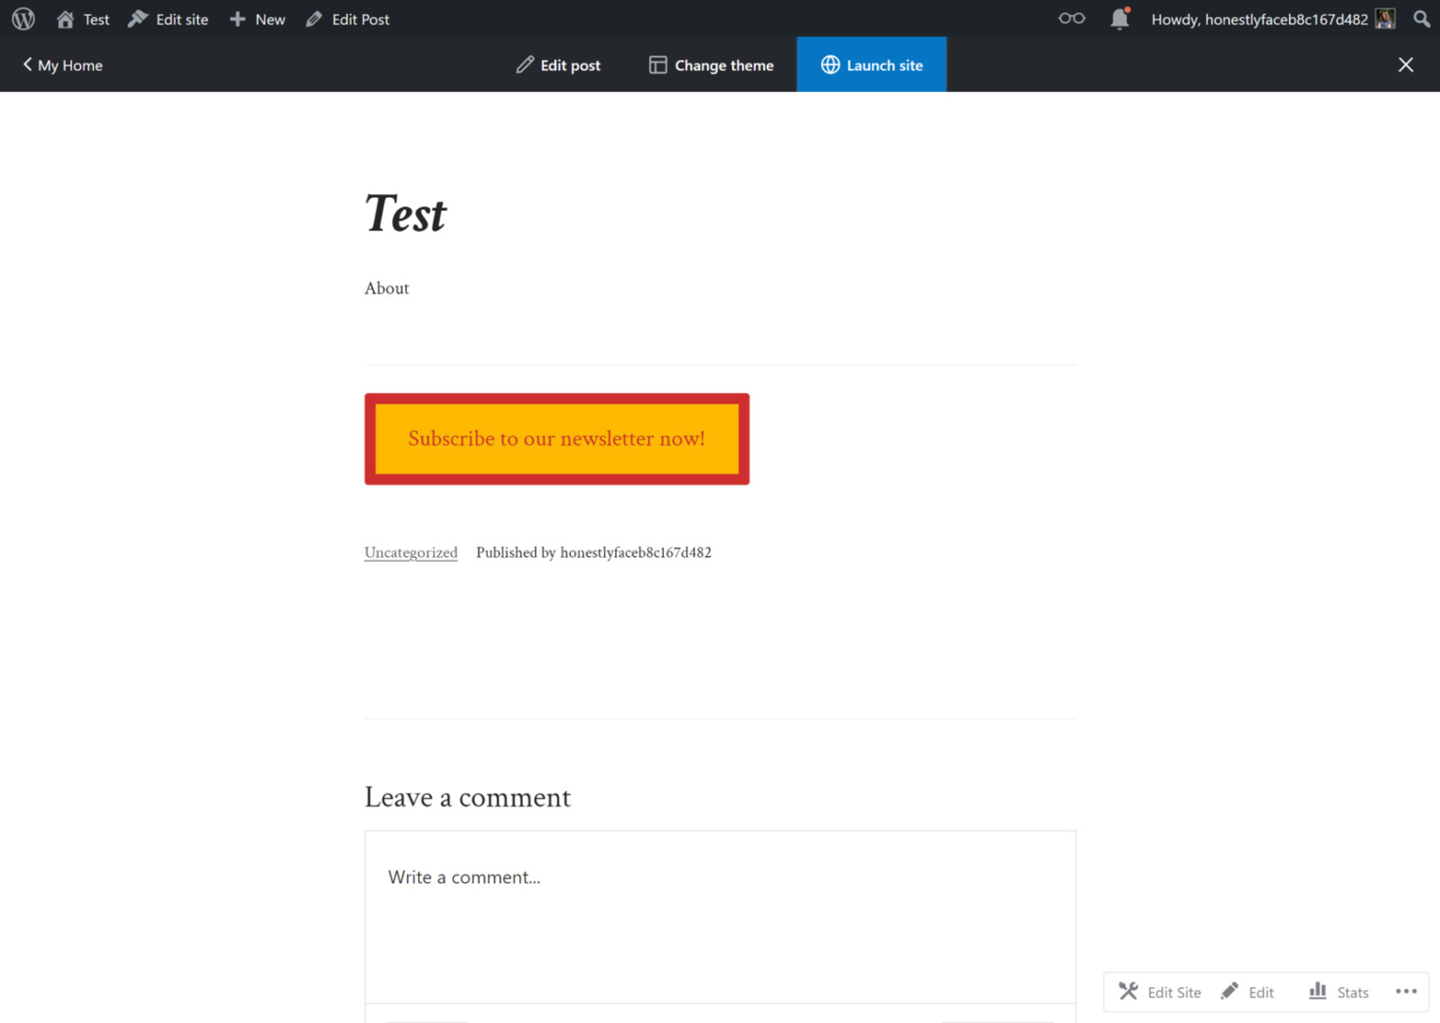Click Edit Site in the floating bar

pos(1160,992)
